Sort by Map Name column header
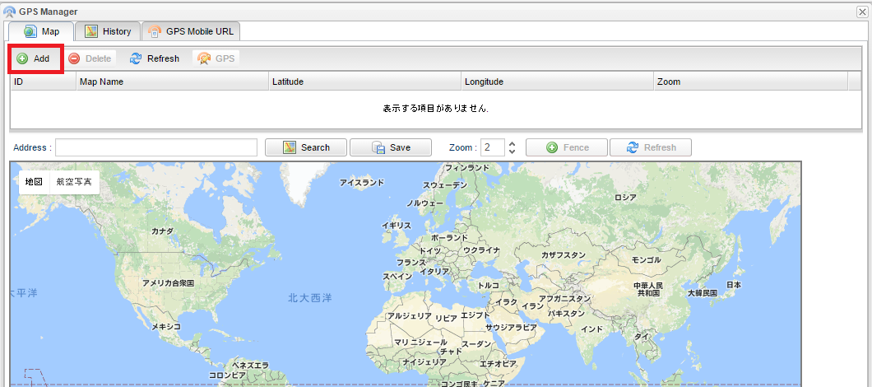Viewport: 872px width, 387px height. click(x=173, y=82)
